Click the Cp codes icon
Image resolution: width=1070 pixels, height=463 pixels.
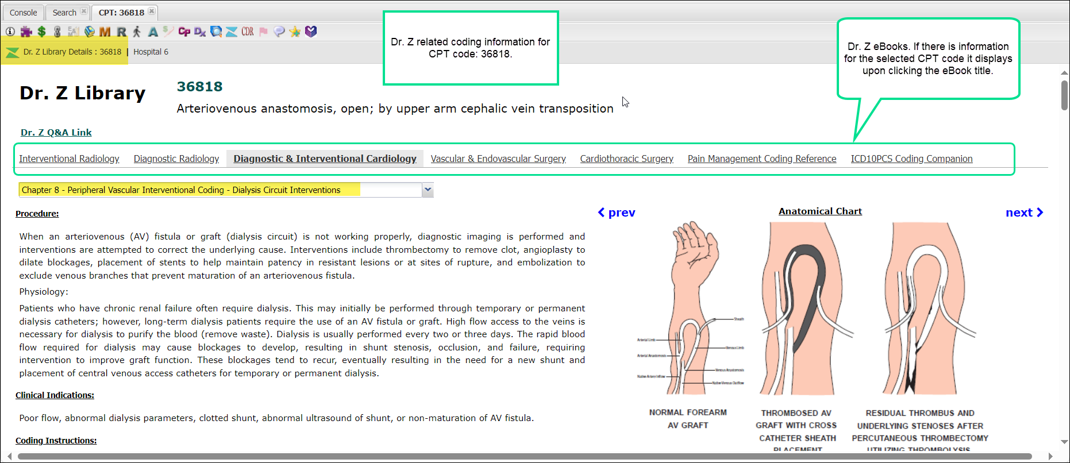pyautogui.click(x=184, y=32)
